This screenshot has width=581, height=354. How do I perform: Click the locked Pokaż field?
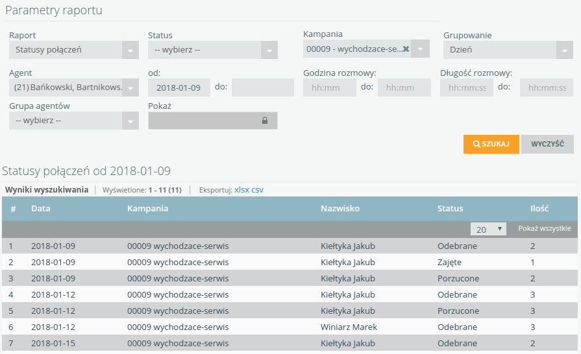(x=213, y=121)
